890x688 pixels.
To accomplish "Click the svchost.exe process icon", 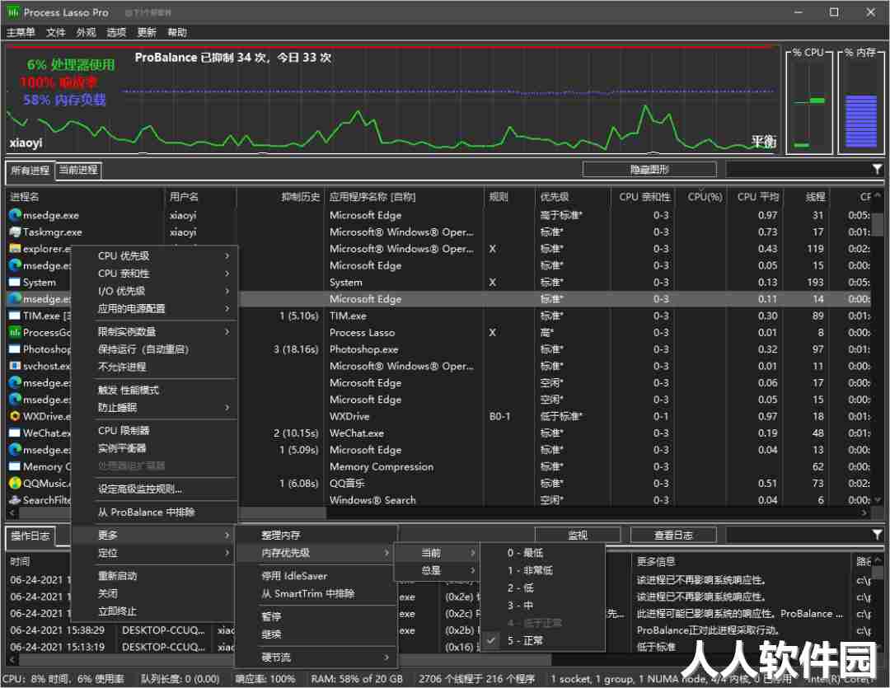I will coord(15,366).
